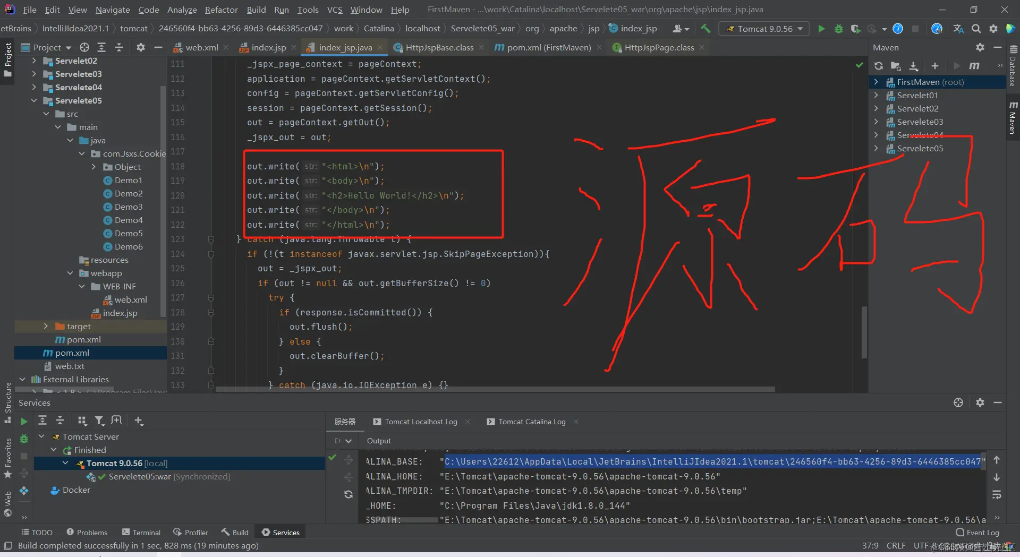Toggle soft-wrap in the server output
1020x557 pixels.
(997, 495)
